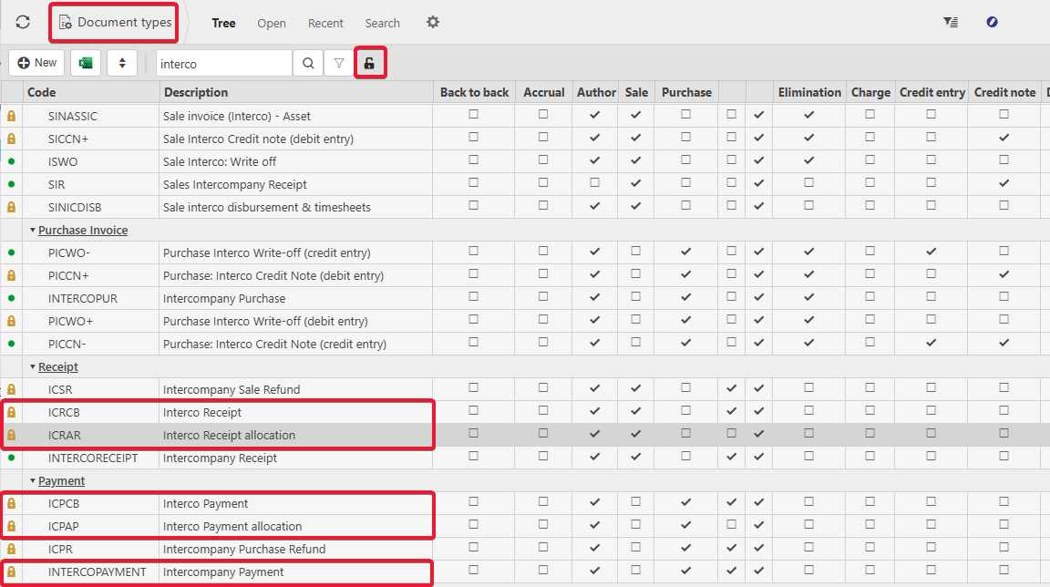Click the lock icon on SICCN+ row

[x=11, y=139]
